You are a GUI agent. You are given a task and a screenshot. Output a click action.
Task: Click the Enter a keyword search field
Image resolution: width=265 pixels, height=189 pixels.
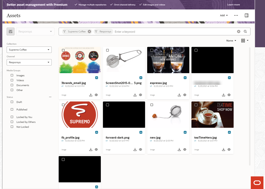(x=175, y=31)
